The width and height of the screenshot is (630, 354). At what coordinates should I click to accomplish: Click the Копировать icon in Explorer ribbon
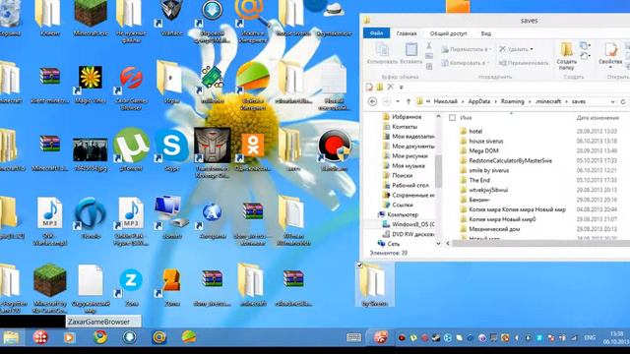pyautogui.click(x=382, y=50)
